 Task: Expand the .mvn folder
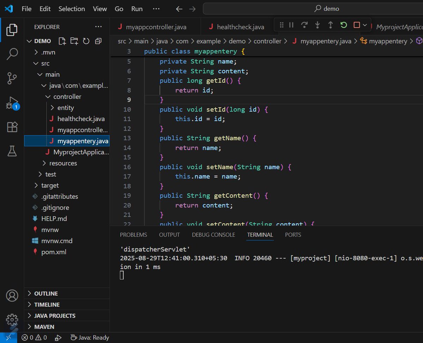[36, 52]
